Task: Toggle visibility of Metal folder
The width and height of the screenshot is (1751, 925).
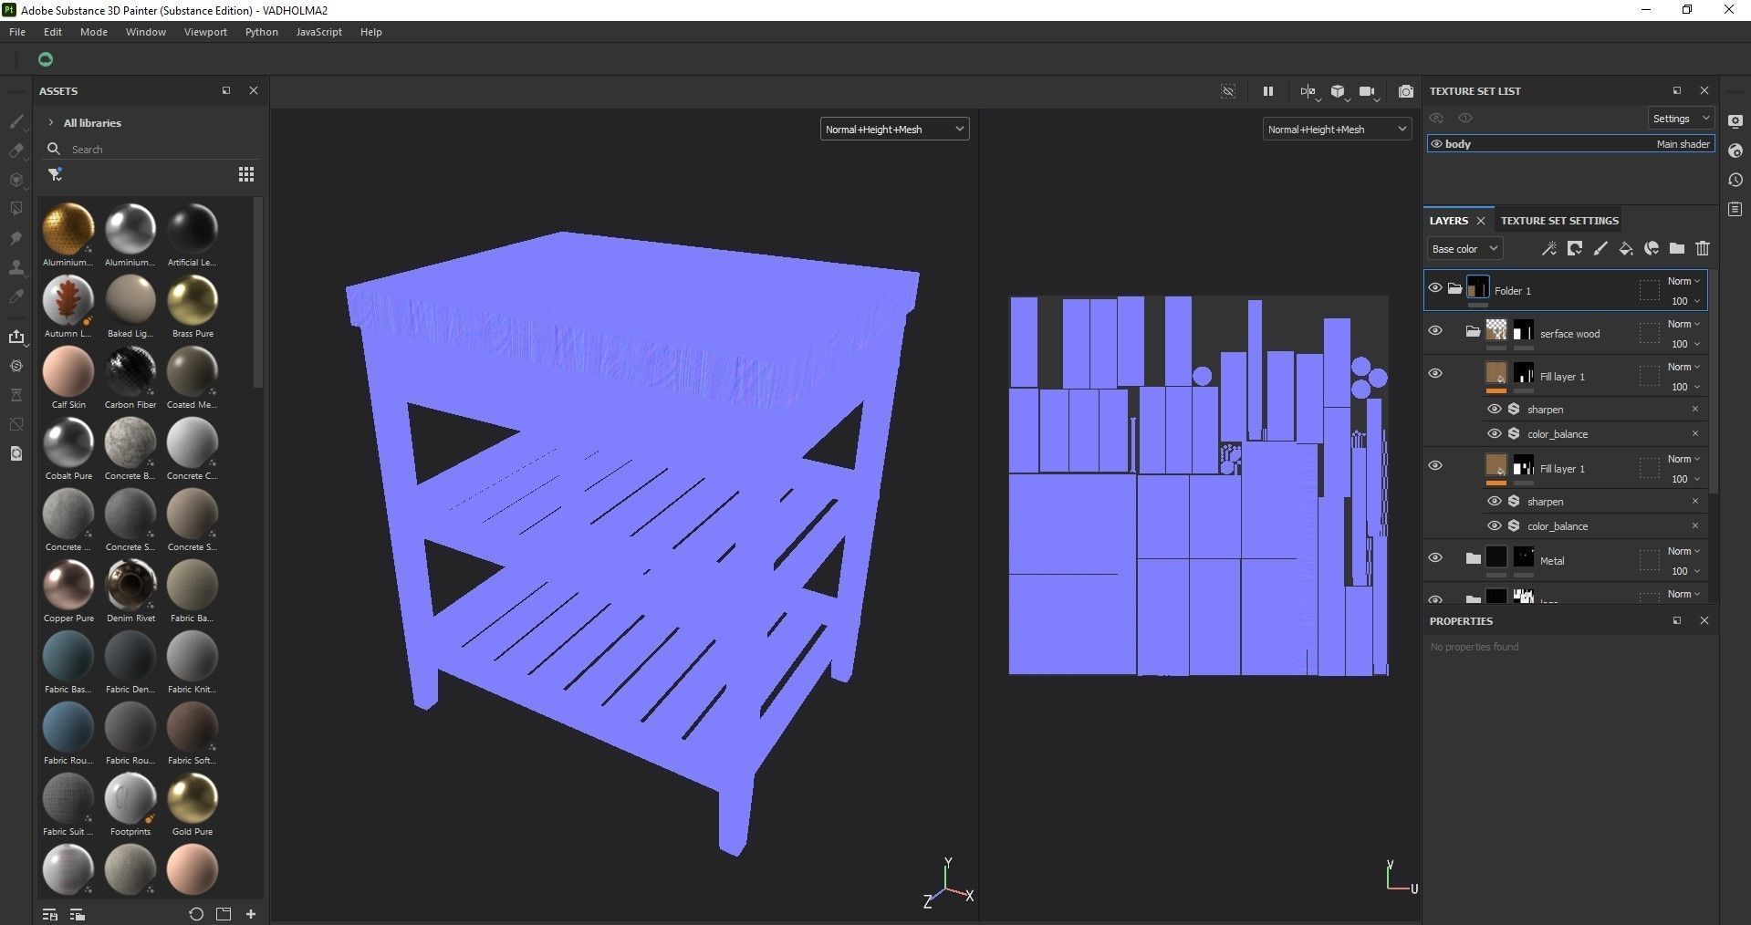Action: pos(1435,557)
